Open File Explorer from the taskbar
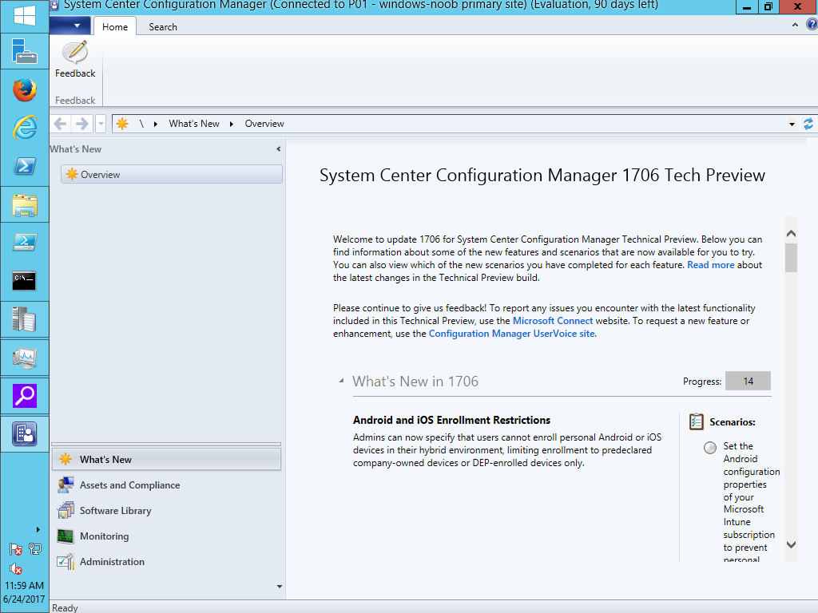The width and height of the screenshot is (818, 613). point(25,205)
